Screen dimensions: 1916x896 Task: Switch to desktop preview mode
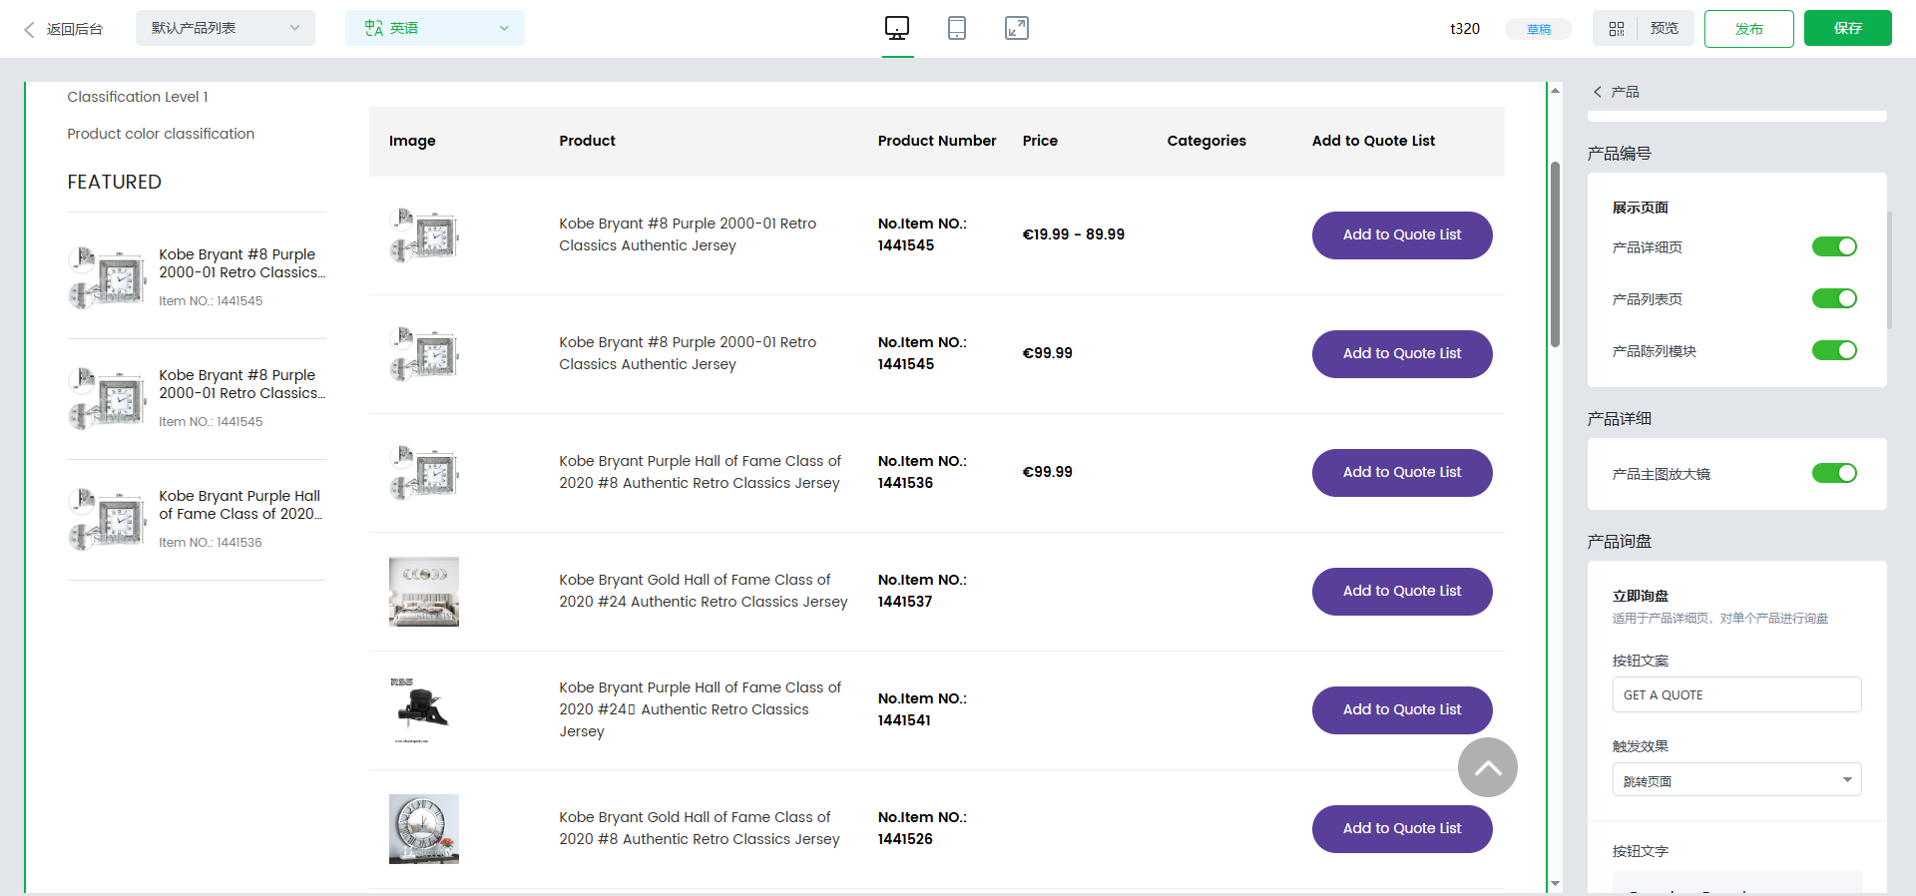[897, 28]
